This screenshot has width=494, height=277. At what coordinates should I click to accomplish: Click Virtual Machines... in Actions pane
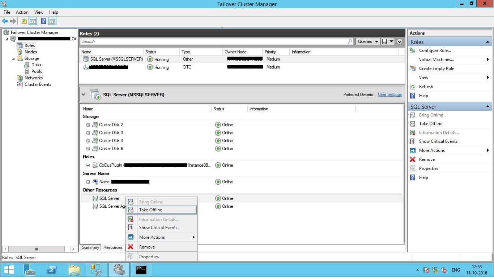click(436, 60)
